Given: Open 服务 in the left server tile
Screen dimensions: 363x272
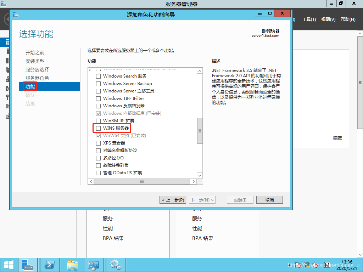Looking at the screenshot, I should click(108, 219).
